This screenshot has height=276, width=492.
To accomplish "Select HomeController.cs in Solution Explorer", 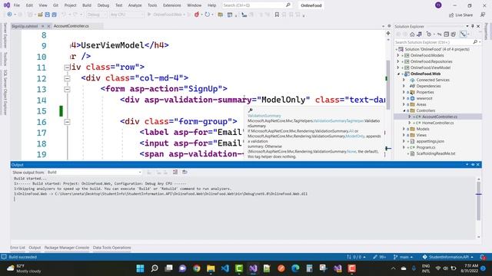I will [x=437, y=123].
